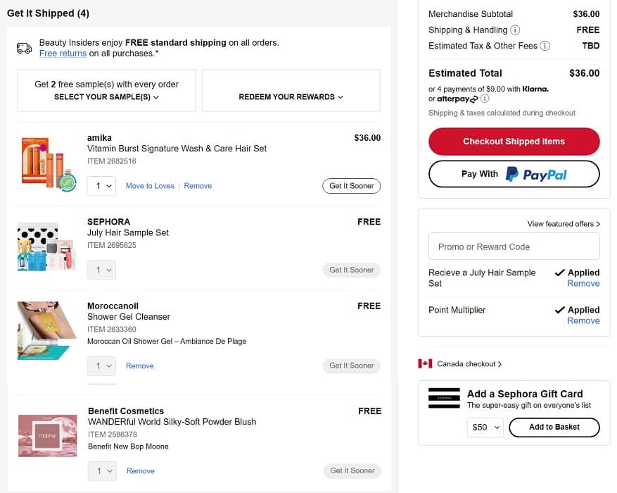
Task: Click the Shipping & Handling info icon
Action: [x=515, y=30]
